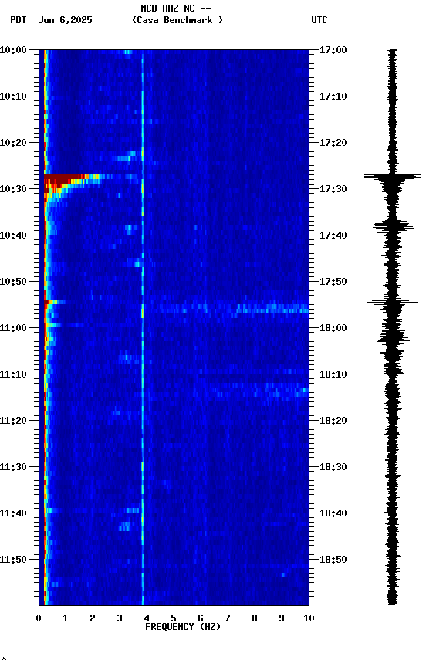Click the date 'Jun 6,2025'
426x667 pixels.
pyautogui.click(x=65, y=20)
